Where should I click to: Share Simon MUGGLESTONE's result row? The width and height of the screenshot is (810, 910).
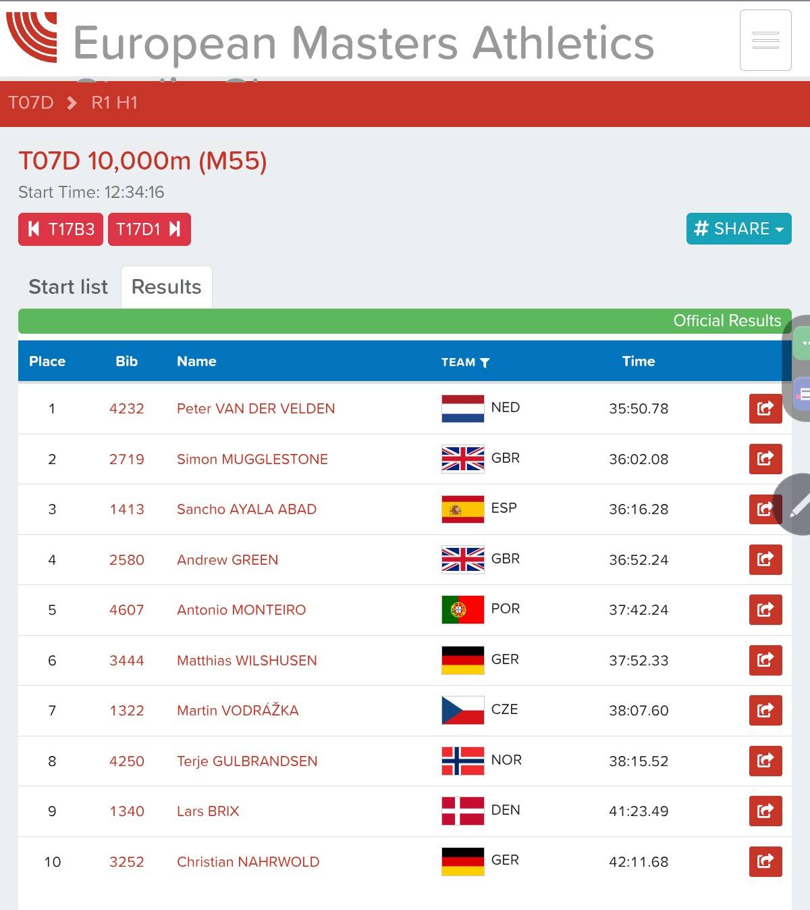(765, 459)
